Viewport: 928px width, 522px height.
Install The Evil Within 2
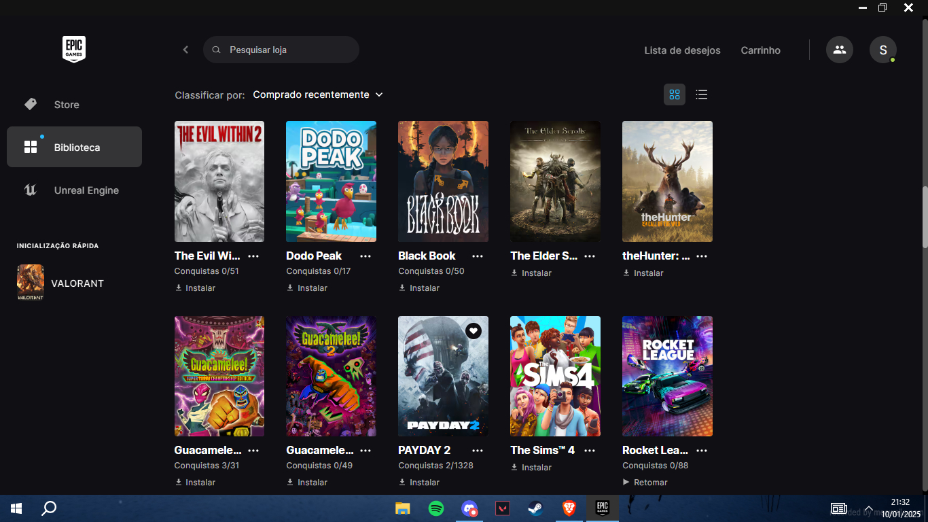(x=195, y=288)
